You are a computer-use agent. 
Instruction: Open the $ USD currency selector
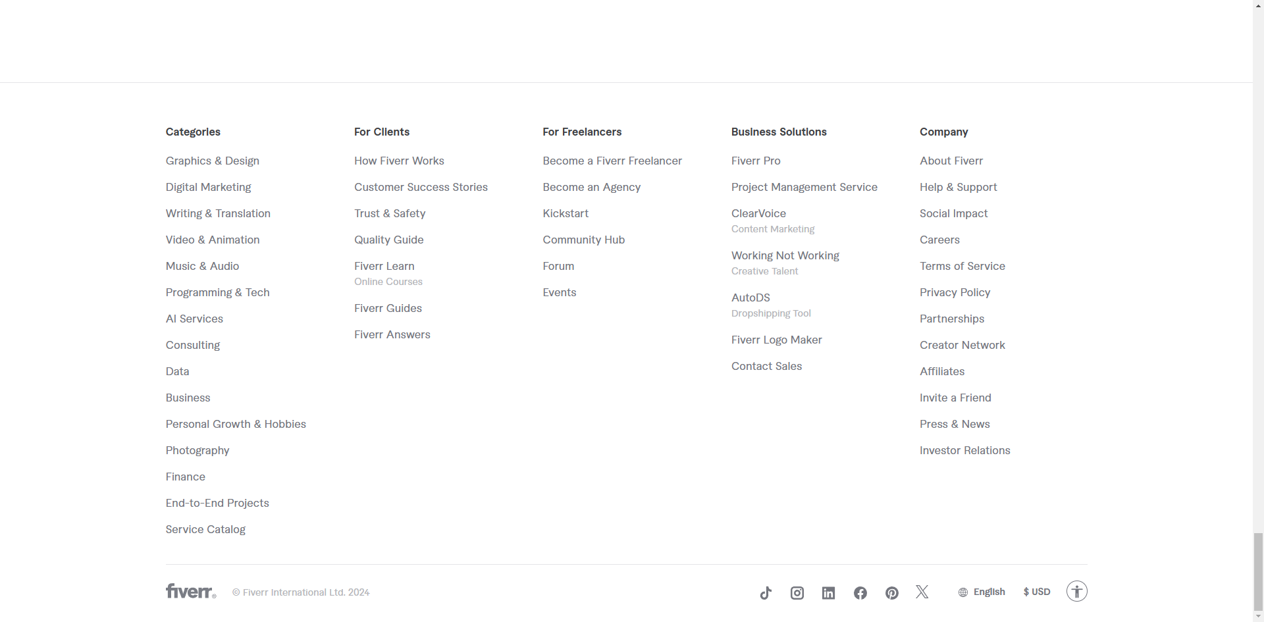click(1037, 592)
